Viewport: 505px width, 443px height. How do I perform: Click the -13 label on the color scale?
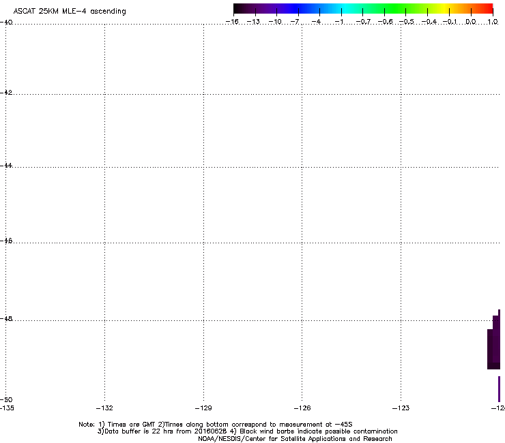(x=253, y=22)
